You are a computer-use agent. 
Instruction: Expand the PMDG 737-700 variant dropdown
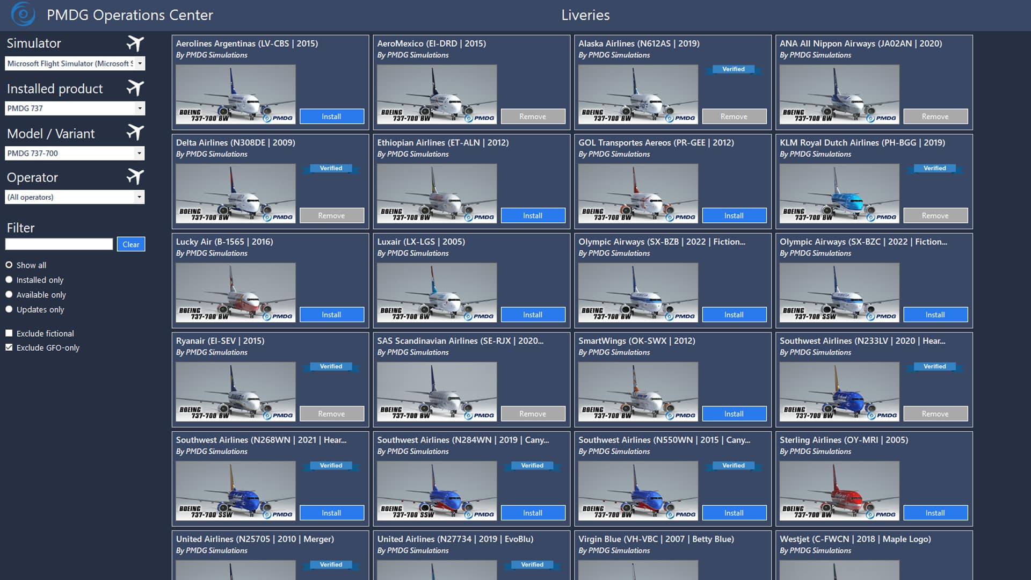click(x=140, y=153)
